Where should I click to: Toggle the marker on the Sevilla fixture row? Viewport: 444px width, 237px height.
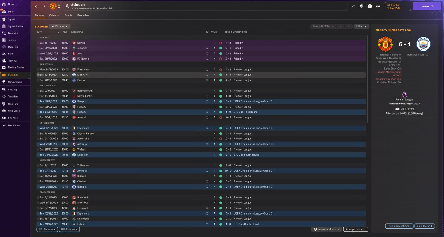[x=38, y=43]
